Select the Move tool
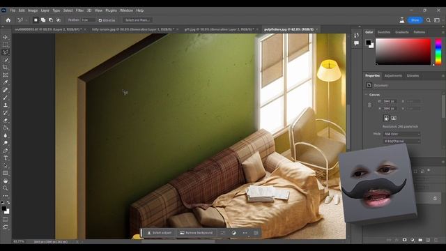Viewport: 446px width, 251px height. coord(6,37)
